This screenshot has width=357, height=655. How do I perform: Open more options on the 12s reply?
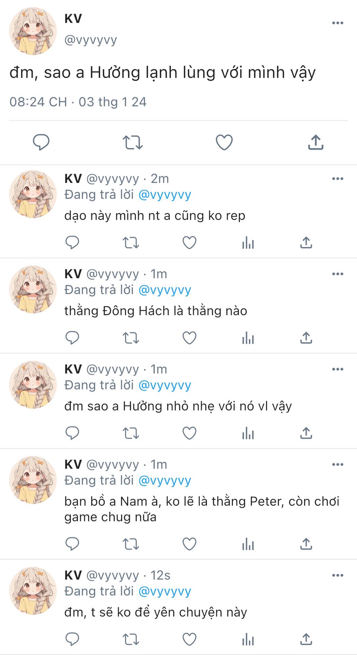(338, 576)
